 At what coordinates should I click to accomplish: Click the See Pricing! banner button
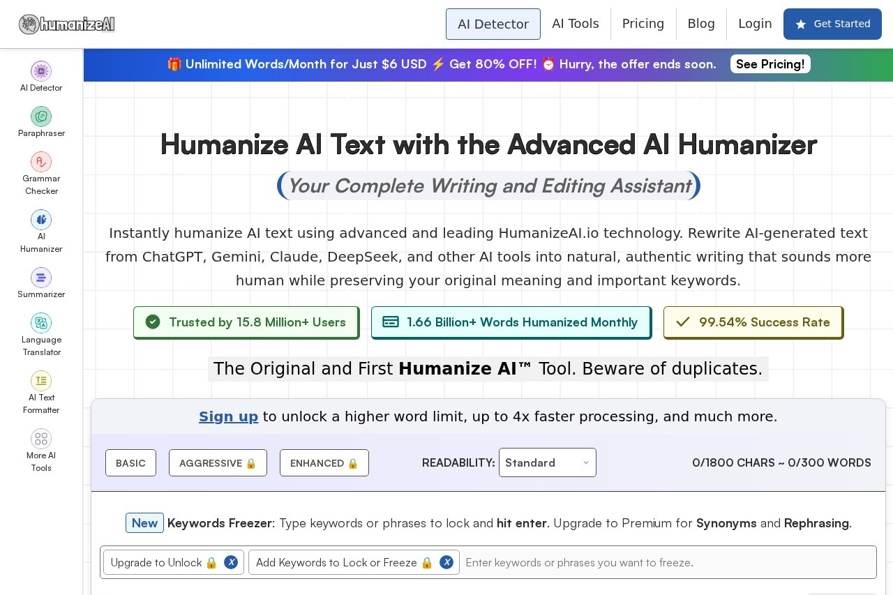click(770, 64)
